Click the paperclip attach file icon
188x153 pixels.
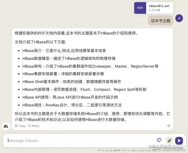[x=169, y=141]
